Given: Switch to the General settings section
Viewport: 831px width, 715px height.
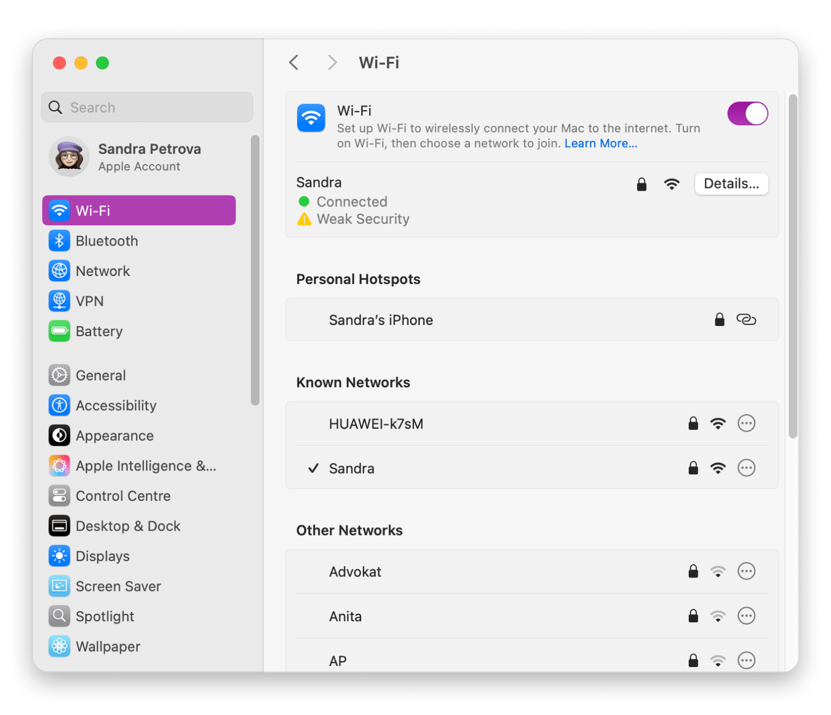Looking at the screenshot, I should pos(101,376).
